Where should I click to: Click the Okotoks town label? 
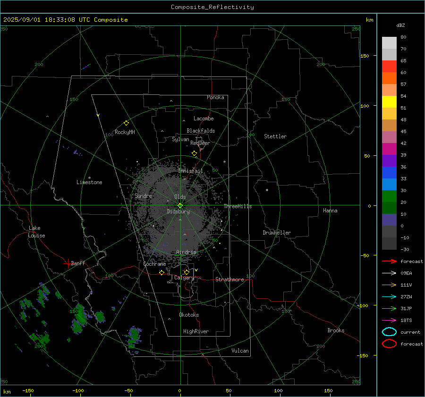click(x=189, y=315)
